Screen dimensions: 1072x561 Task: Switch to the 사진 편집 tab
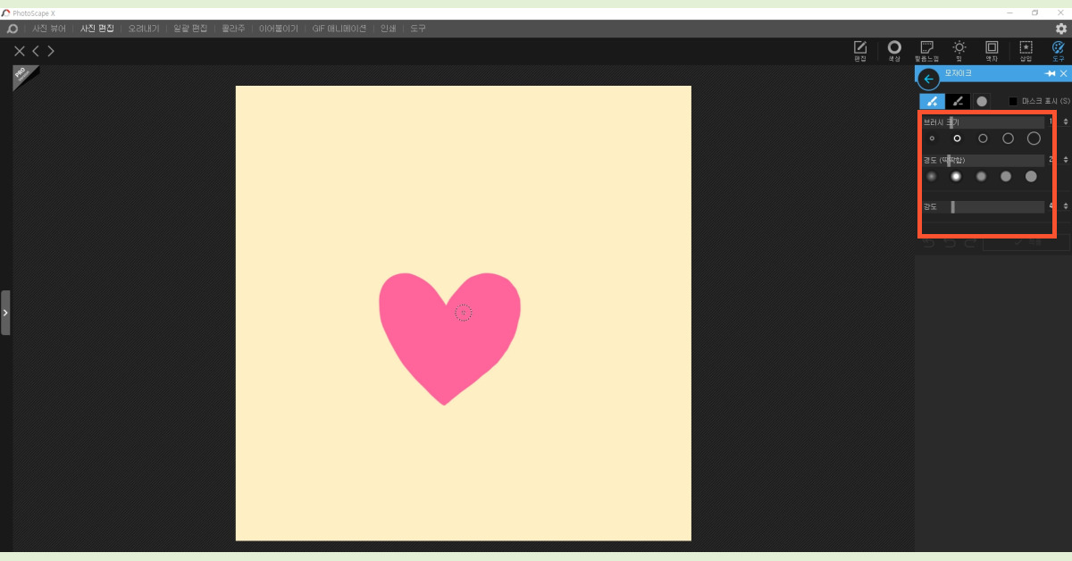97,29
